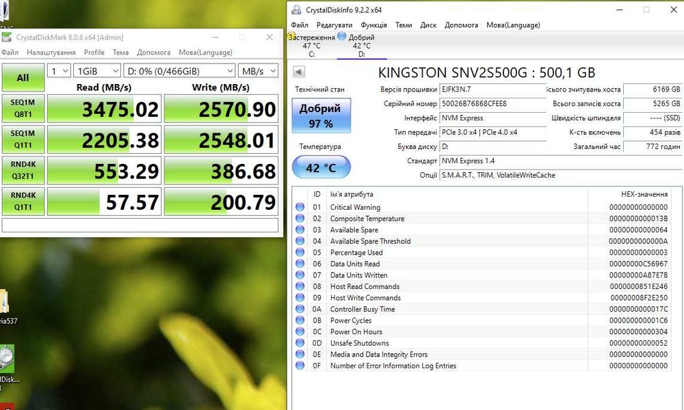The image size is (684, 410).
Task: Run the RND4K Q32T1 test
Action: tap(23, 170)
